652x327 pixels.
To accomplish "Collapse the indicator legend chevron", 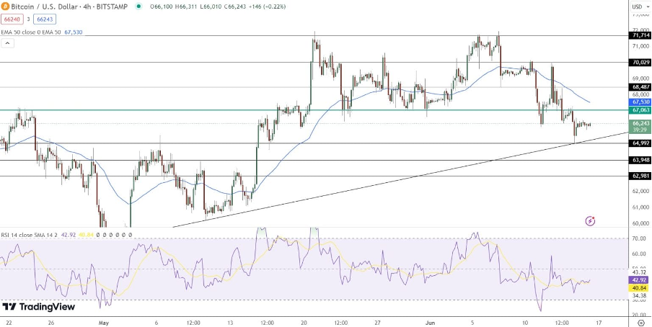I will 8,43.
